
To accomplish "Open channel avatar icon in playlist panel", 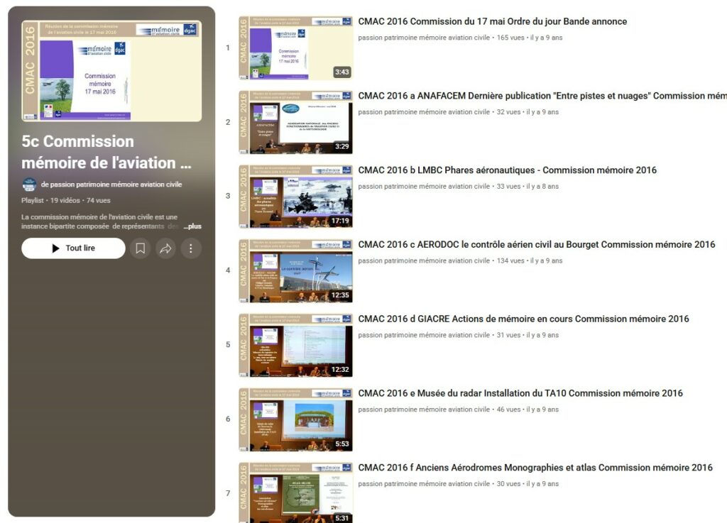I will 29,185.
